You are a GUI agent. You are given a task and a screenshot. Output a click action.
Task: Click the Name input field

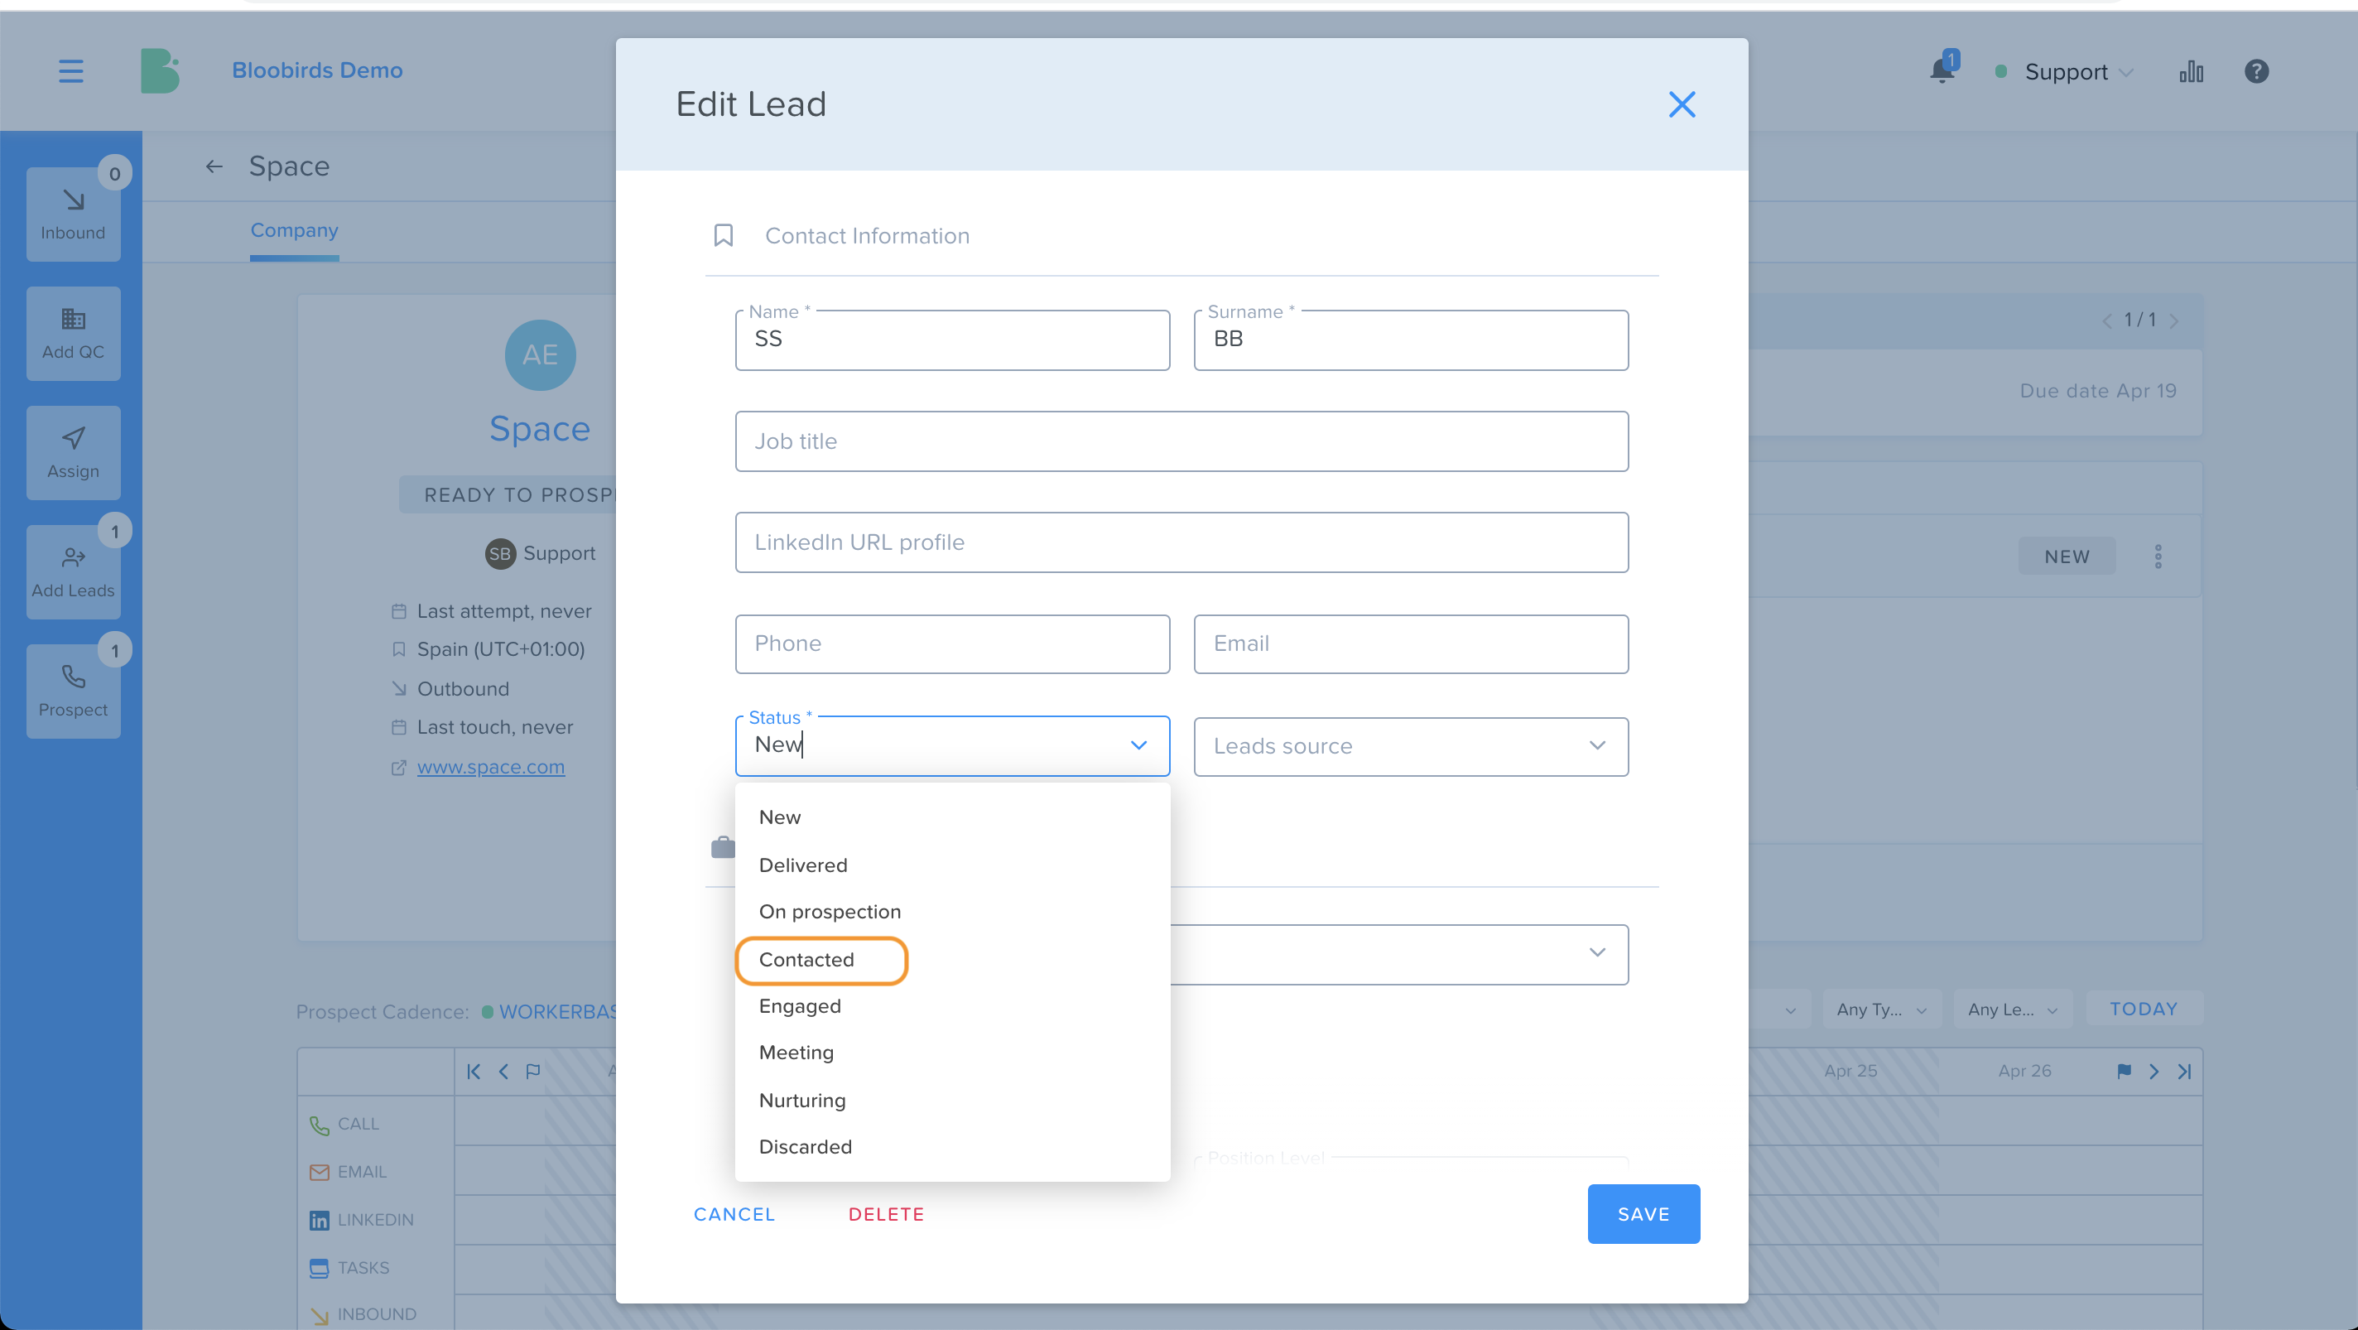[x=952, y=340]
